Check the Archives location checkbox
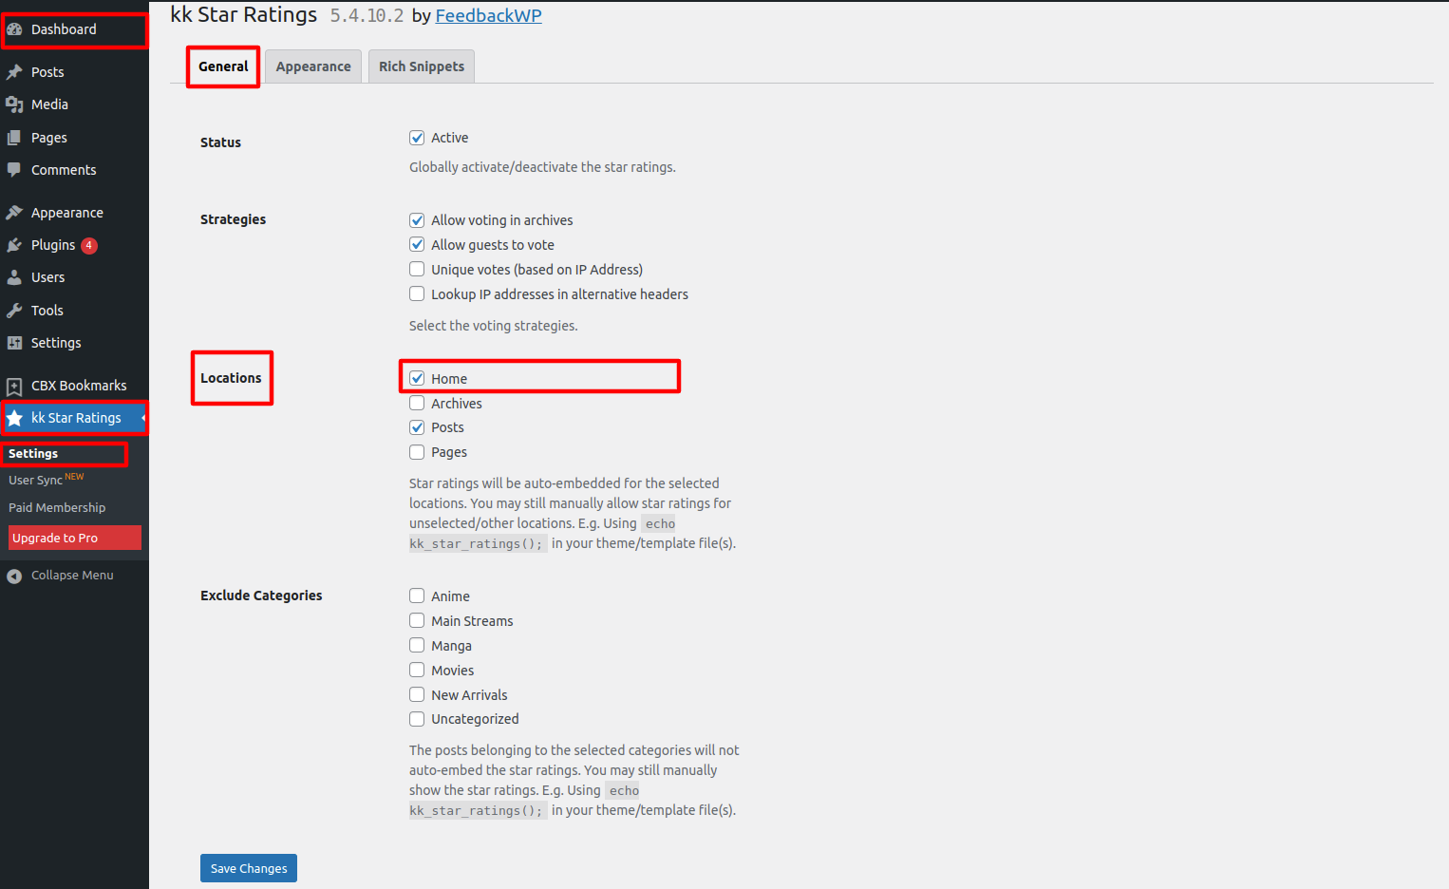This screenshot has width=1449, height=889. [x=417, y=404]
